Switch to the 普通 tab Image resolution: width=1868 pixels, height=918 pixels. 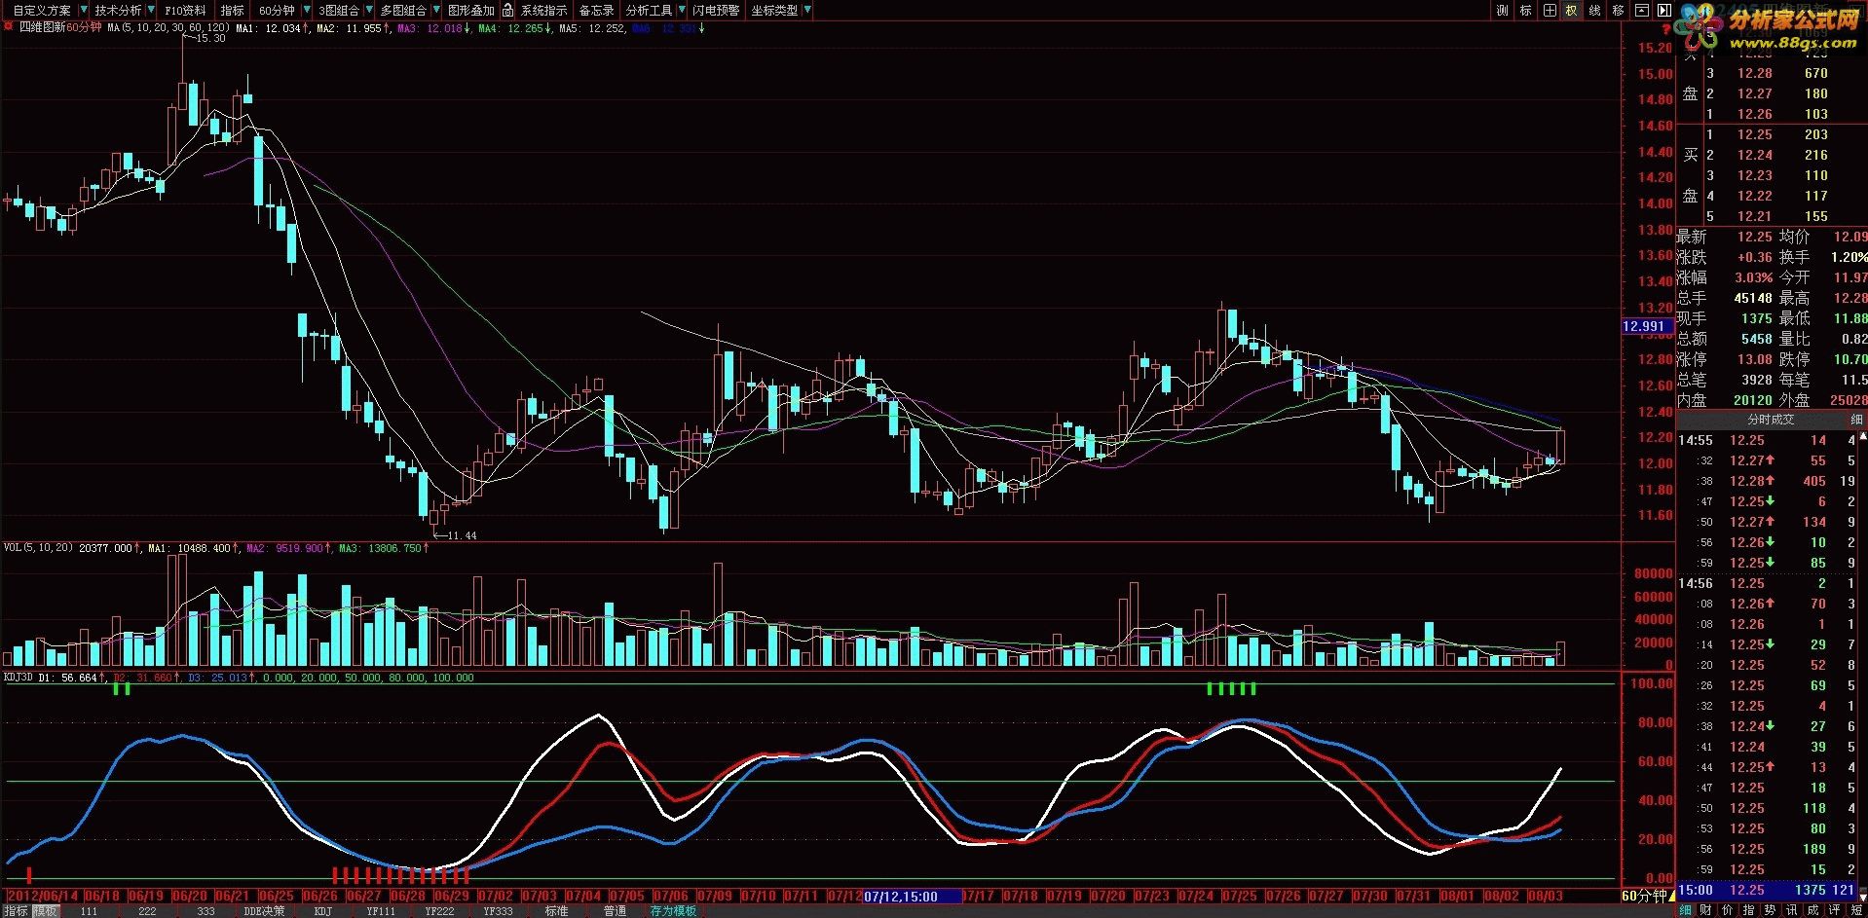point(615,911)
